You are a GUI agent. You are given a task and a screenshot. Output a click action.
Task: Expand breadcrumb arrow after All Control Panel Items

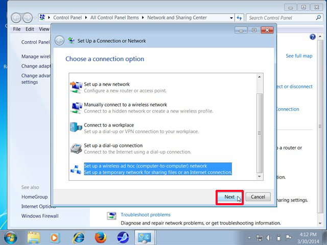(143, 18)
